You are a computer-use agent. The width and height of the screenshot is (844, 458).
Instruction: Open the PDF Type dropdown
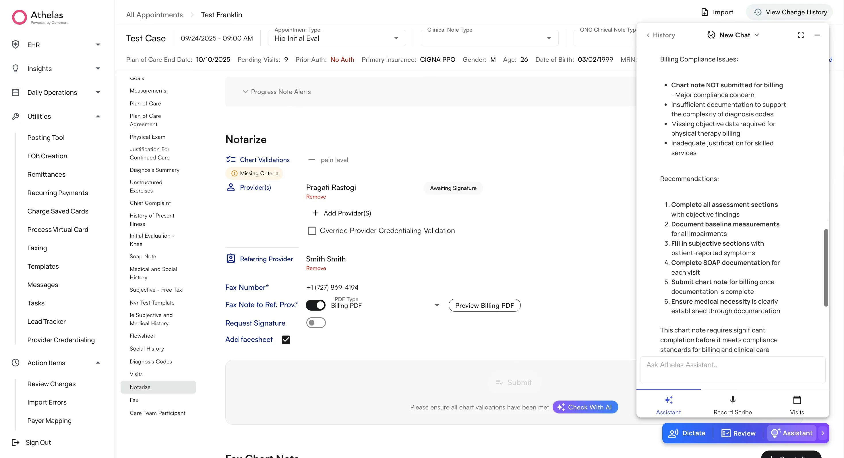click(436, 305)
